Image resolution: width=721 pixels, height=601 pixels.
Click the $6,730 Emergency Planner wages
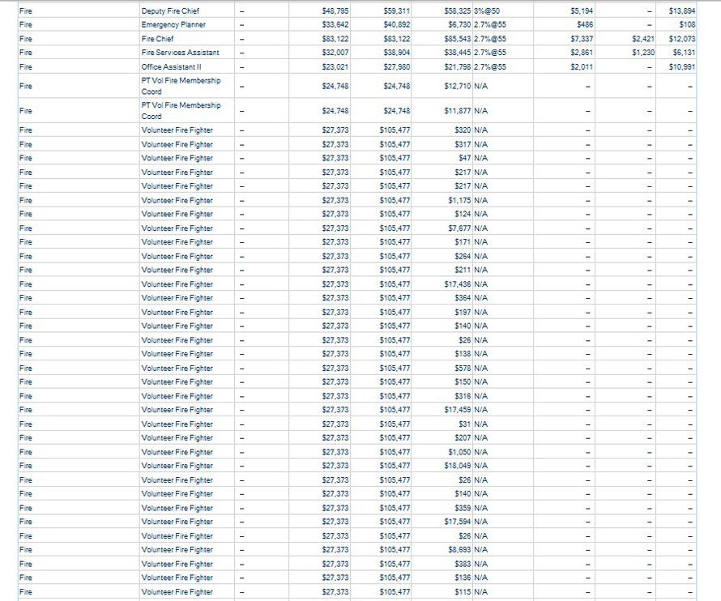[x=459, y=24]
